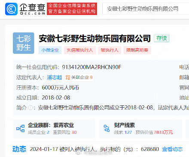Viewport: 189px width, 157px height.
Task: Open the 财产线索 card title
Action: pos(125,125)
